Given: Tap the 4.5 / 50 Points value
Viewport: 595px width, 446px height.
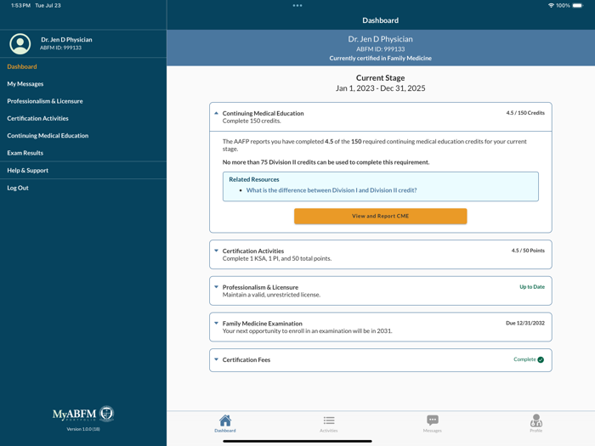Looking at the screenshot, I should pos(528,251).
